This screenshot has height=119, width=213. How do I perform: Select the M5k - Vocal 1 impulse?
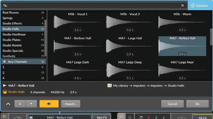tap(78, 22)
